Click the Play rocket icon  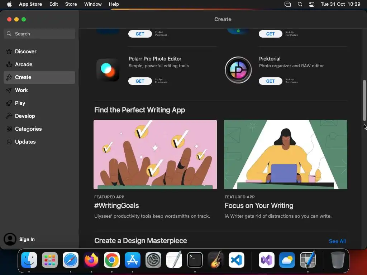pos(9,103)
